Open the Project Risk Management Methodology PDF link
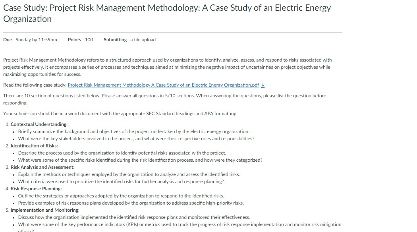The height and width of the screenshot is (232, 417). 164,85
